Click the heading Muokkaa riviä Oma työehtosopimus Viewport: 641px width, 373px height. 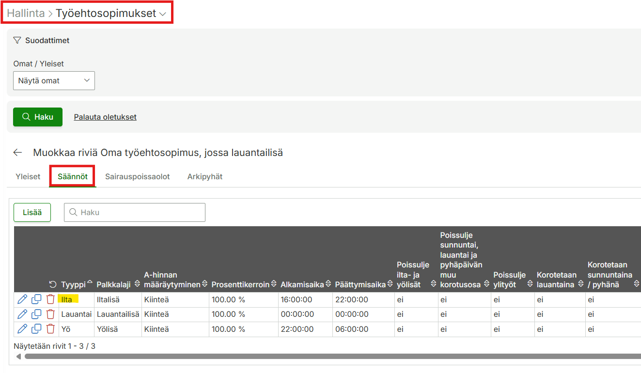click(158, 153)
